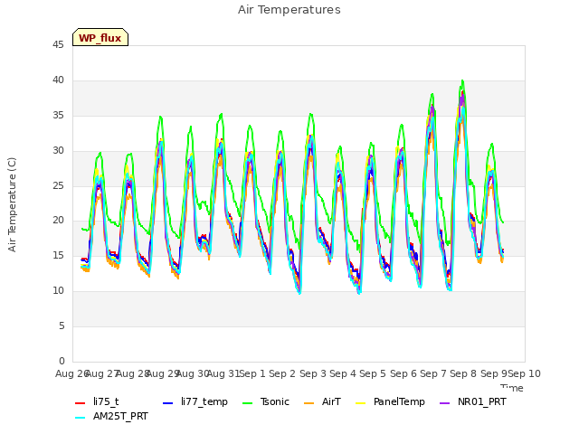Toggle the AirT legend entry
The height and width of the screenshot is (434, 579).
322,401
